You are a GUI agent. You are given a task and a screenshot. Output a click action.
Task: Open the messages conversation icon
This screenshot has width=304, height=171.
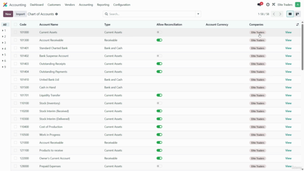pyautogui.click(x=259, y=4)
